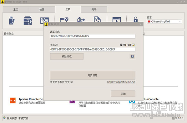187x123 pixels.
Task: Open the 关于 tab
Action: click(x=94, y=9)
